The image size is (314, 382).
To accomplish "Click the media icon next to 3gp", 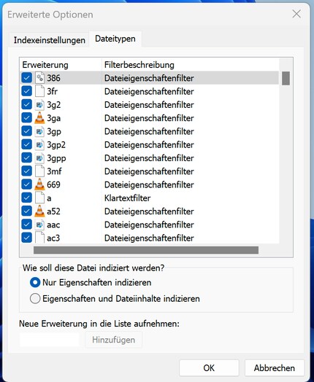I will pyautogui.click(x=39, y=131).
